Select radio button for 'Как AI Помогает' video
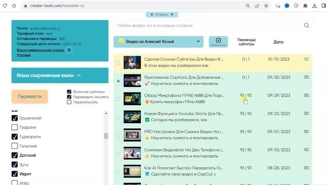329x185 pixels. pyautogui.click(x=118, y=172)
